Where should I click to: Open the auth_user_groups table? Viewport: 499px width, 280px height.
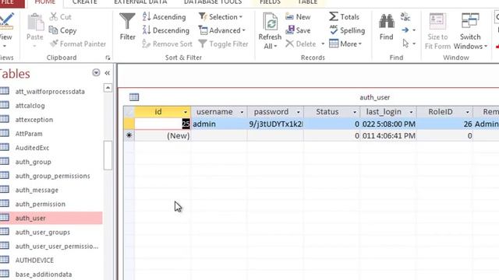pyautogui.click(x=43, y=232)
